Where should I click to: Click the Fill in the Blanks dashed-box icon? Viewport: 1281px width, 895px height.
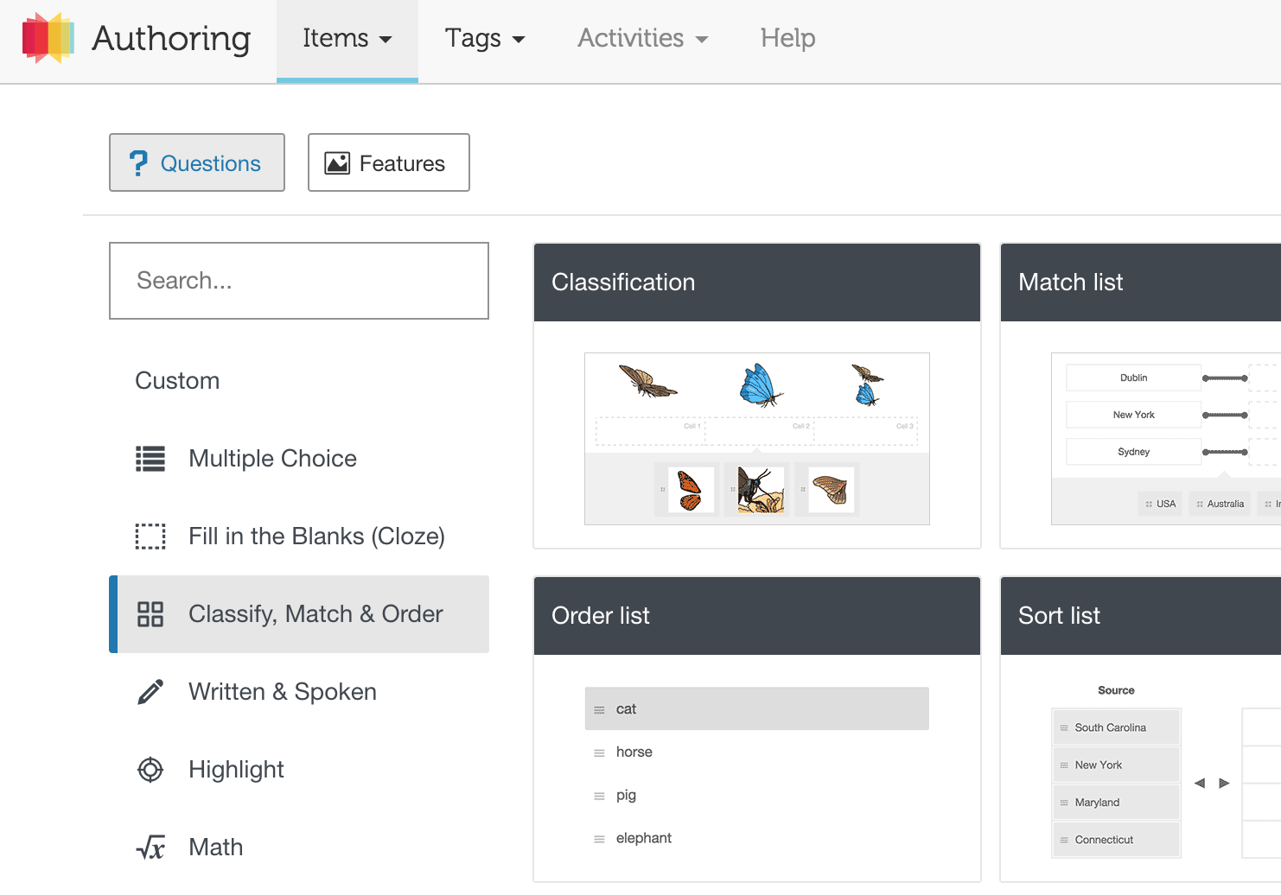(x=150, y=536)
